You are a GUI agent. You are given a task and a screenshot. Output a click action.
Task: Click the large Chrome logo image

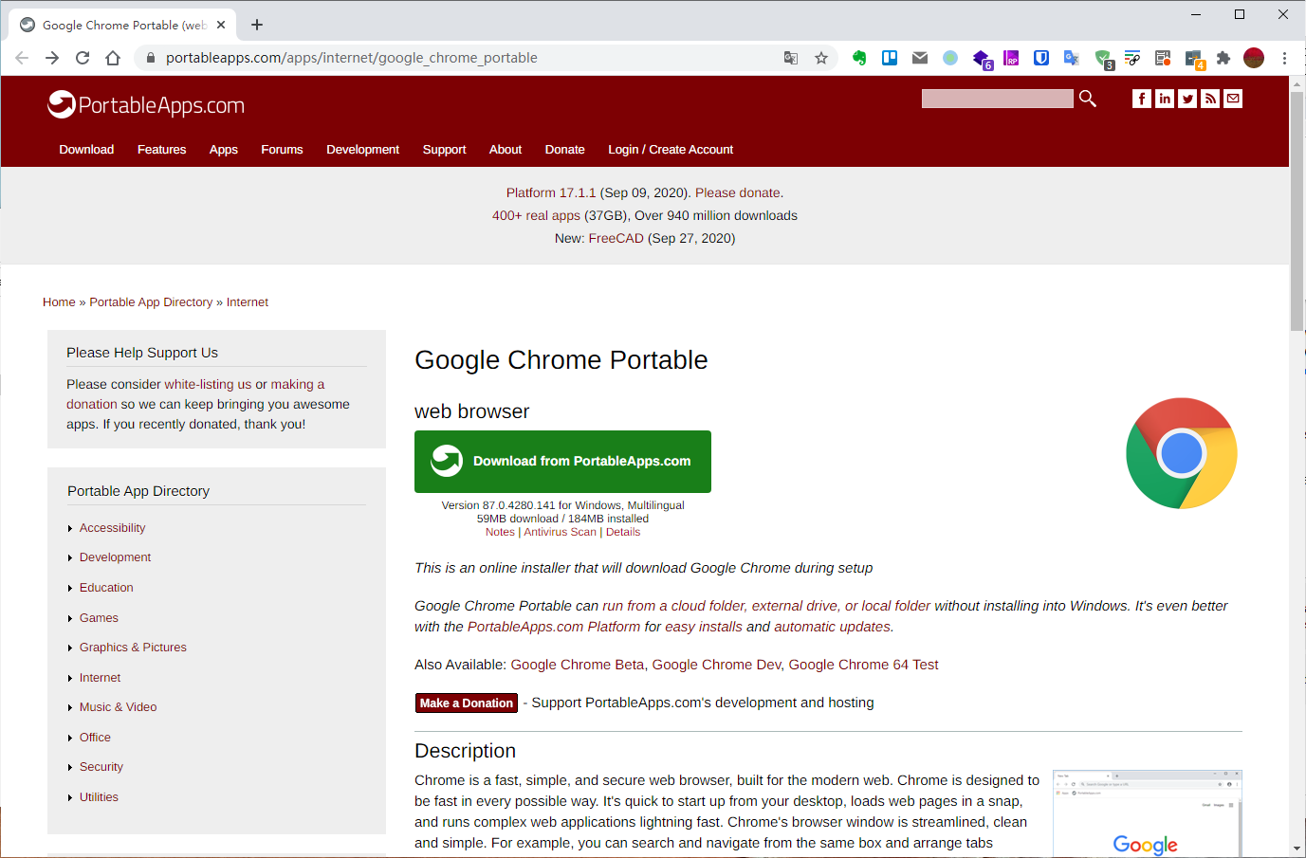[x=1182, y=453]
